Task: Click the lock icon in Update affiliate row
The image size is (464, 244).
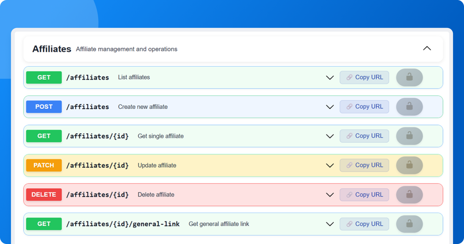Action: click(409, 165)
